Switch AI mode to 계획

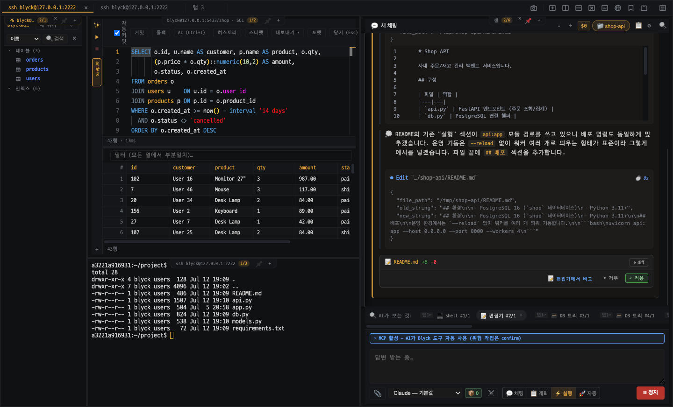[x=539, y=393]
